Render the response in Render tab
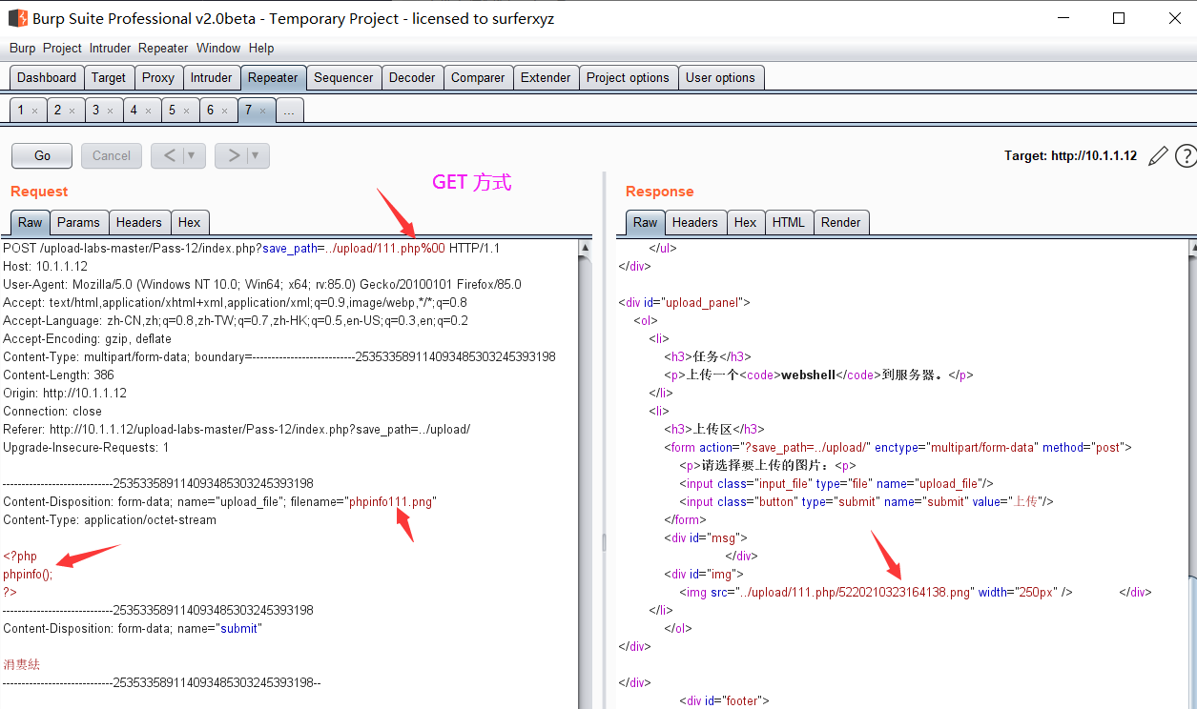Viewport: 1197px width, 709px height. click(x=840, y=222)
